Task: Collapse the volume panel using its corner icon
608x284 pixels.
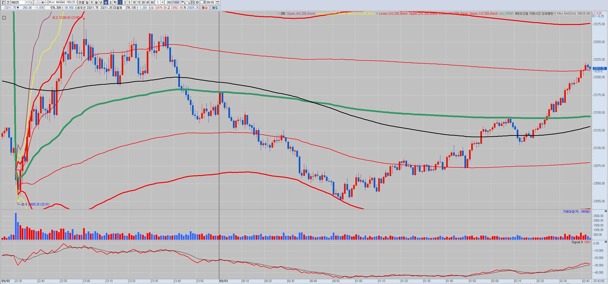Action: 605,211
